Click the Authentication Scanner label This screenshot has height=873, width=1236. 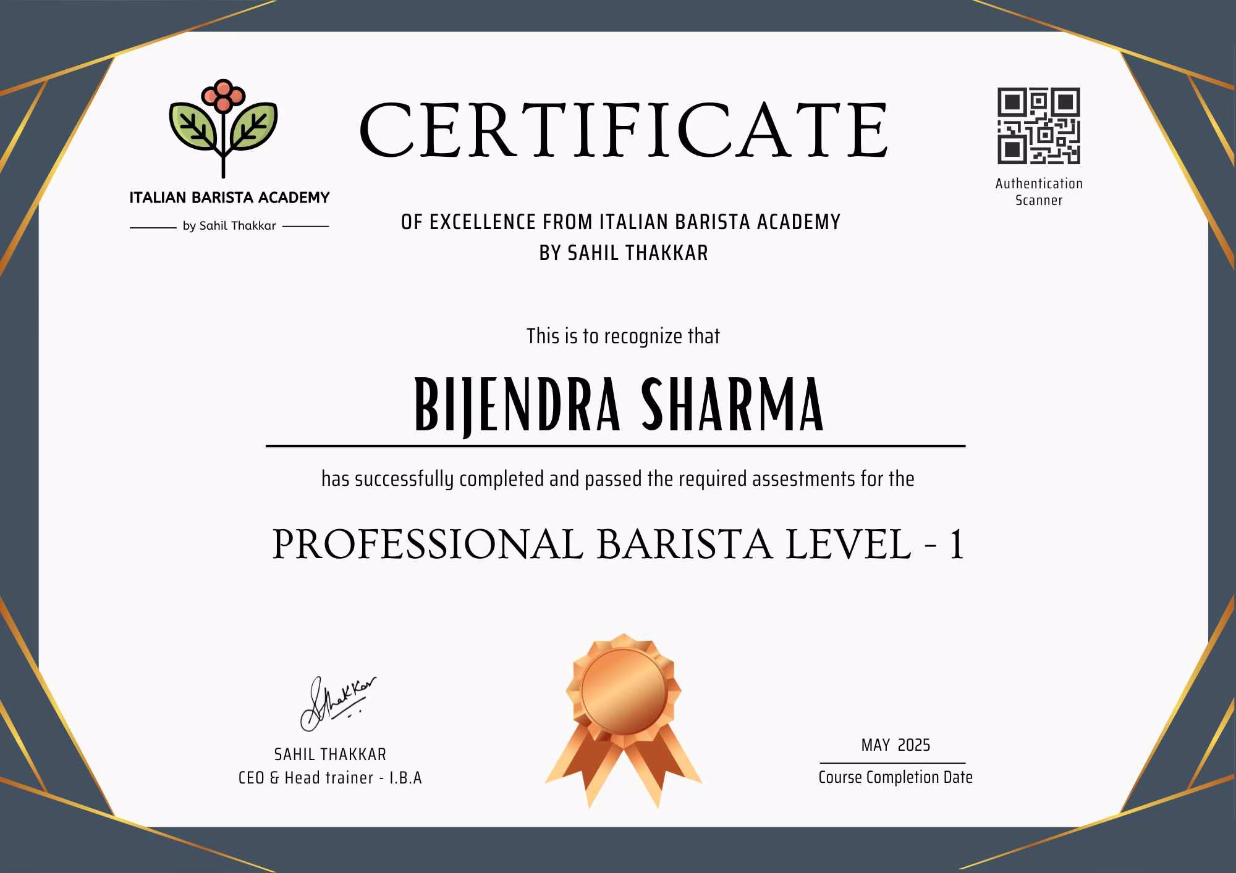[1039, 191]
